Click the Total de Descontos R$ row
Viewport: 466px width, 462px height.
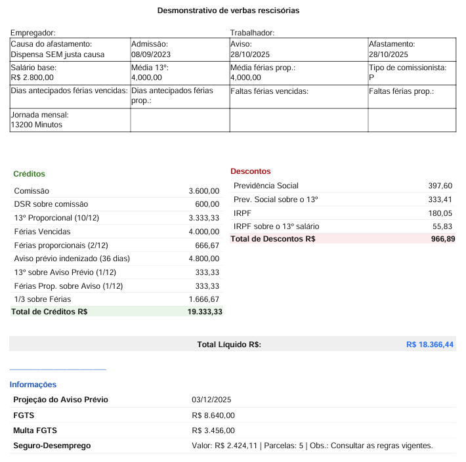(343, 239)
